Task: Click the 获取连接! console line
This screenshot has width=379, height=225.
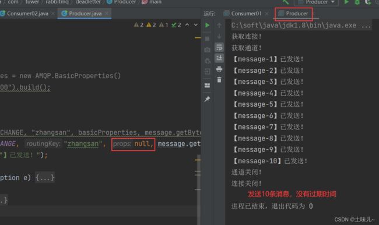Action: click(247, 37)
